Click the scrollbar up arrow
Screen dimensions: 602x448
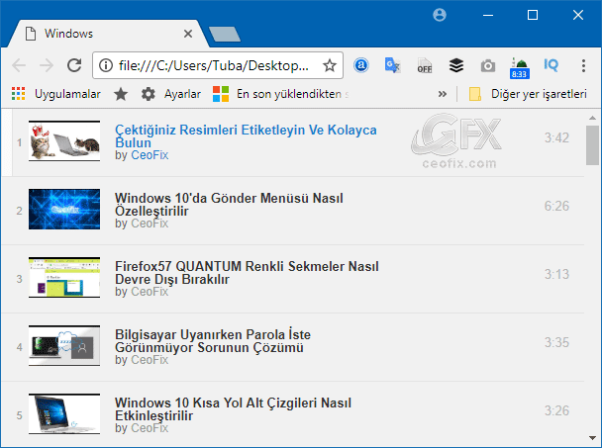pyautogui.click(x=592, y=118)
